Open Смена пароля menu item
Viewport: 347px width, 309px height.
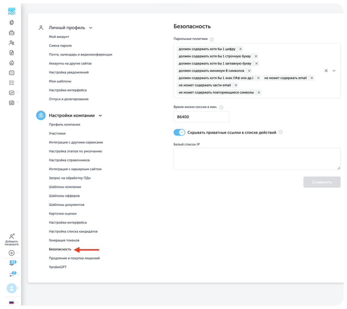[x=60, y=46]
